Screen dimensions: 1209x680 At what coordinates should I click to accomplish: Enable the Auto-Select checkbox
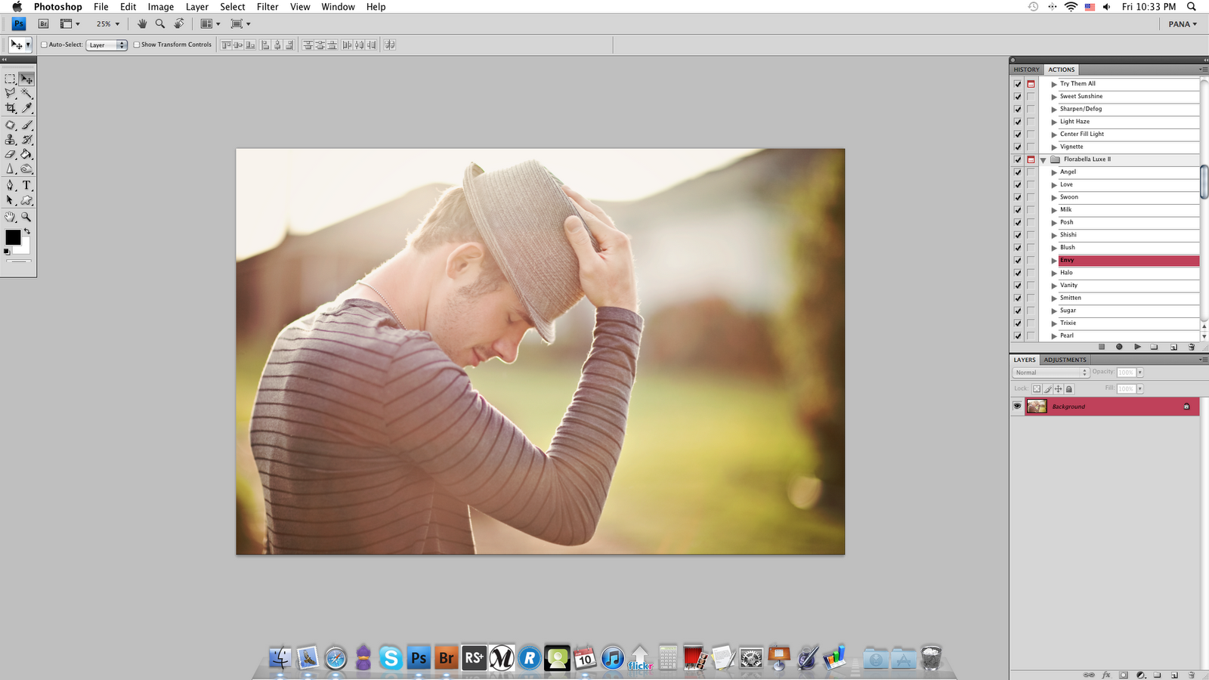click(44, 45)
